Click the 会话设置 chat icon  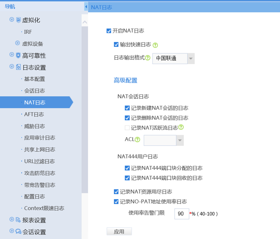(x=18, y=231)
